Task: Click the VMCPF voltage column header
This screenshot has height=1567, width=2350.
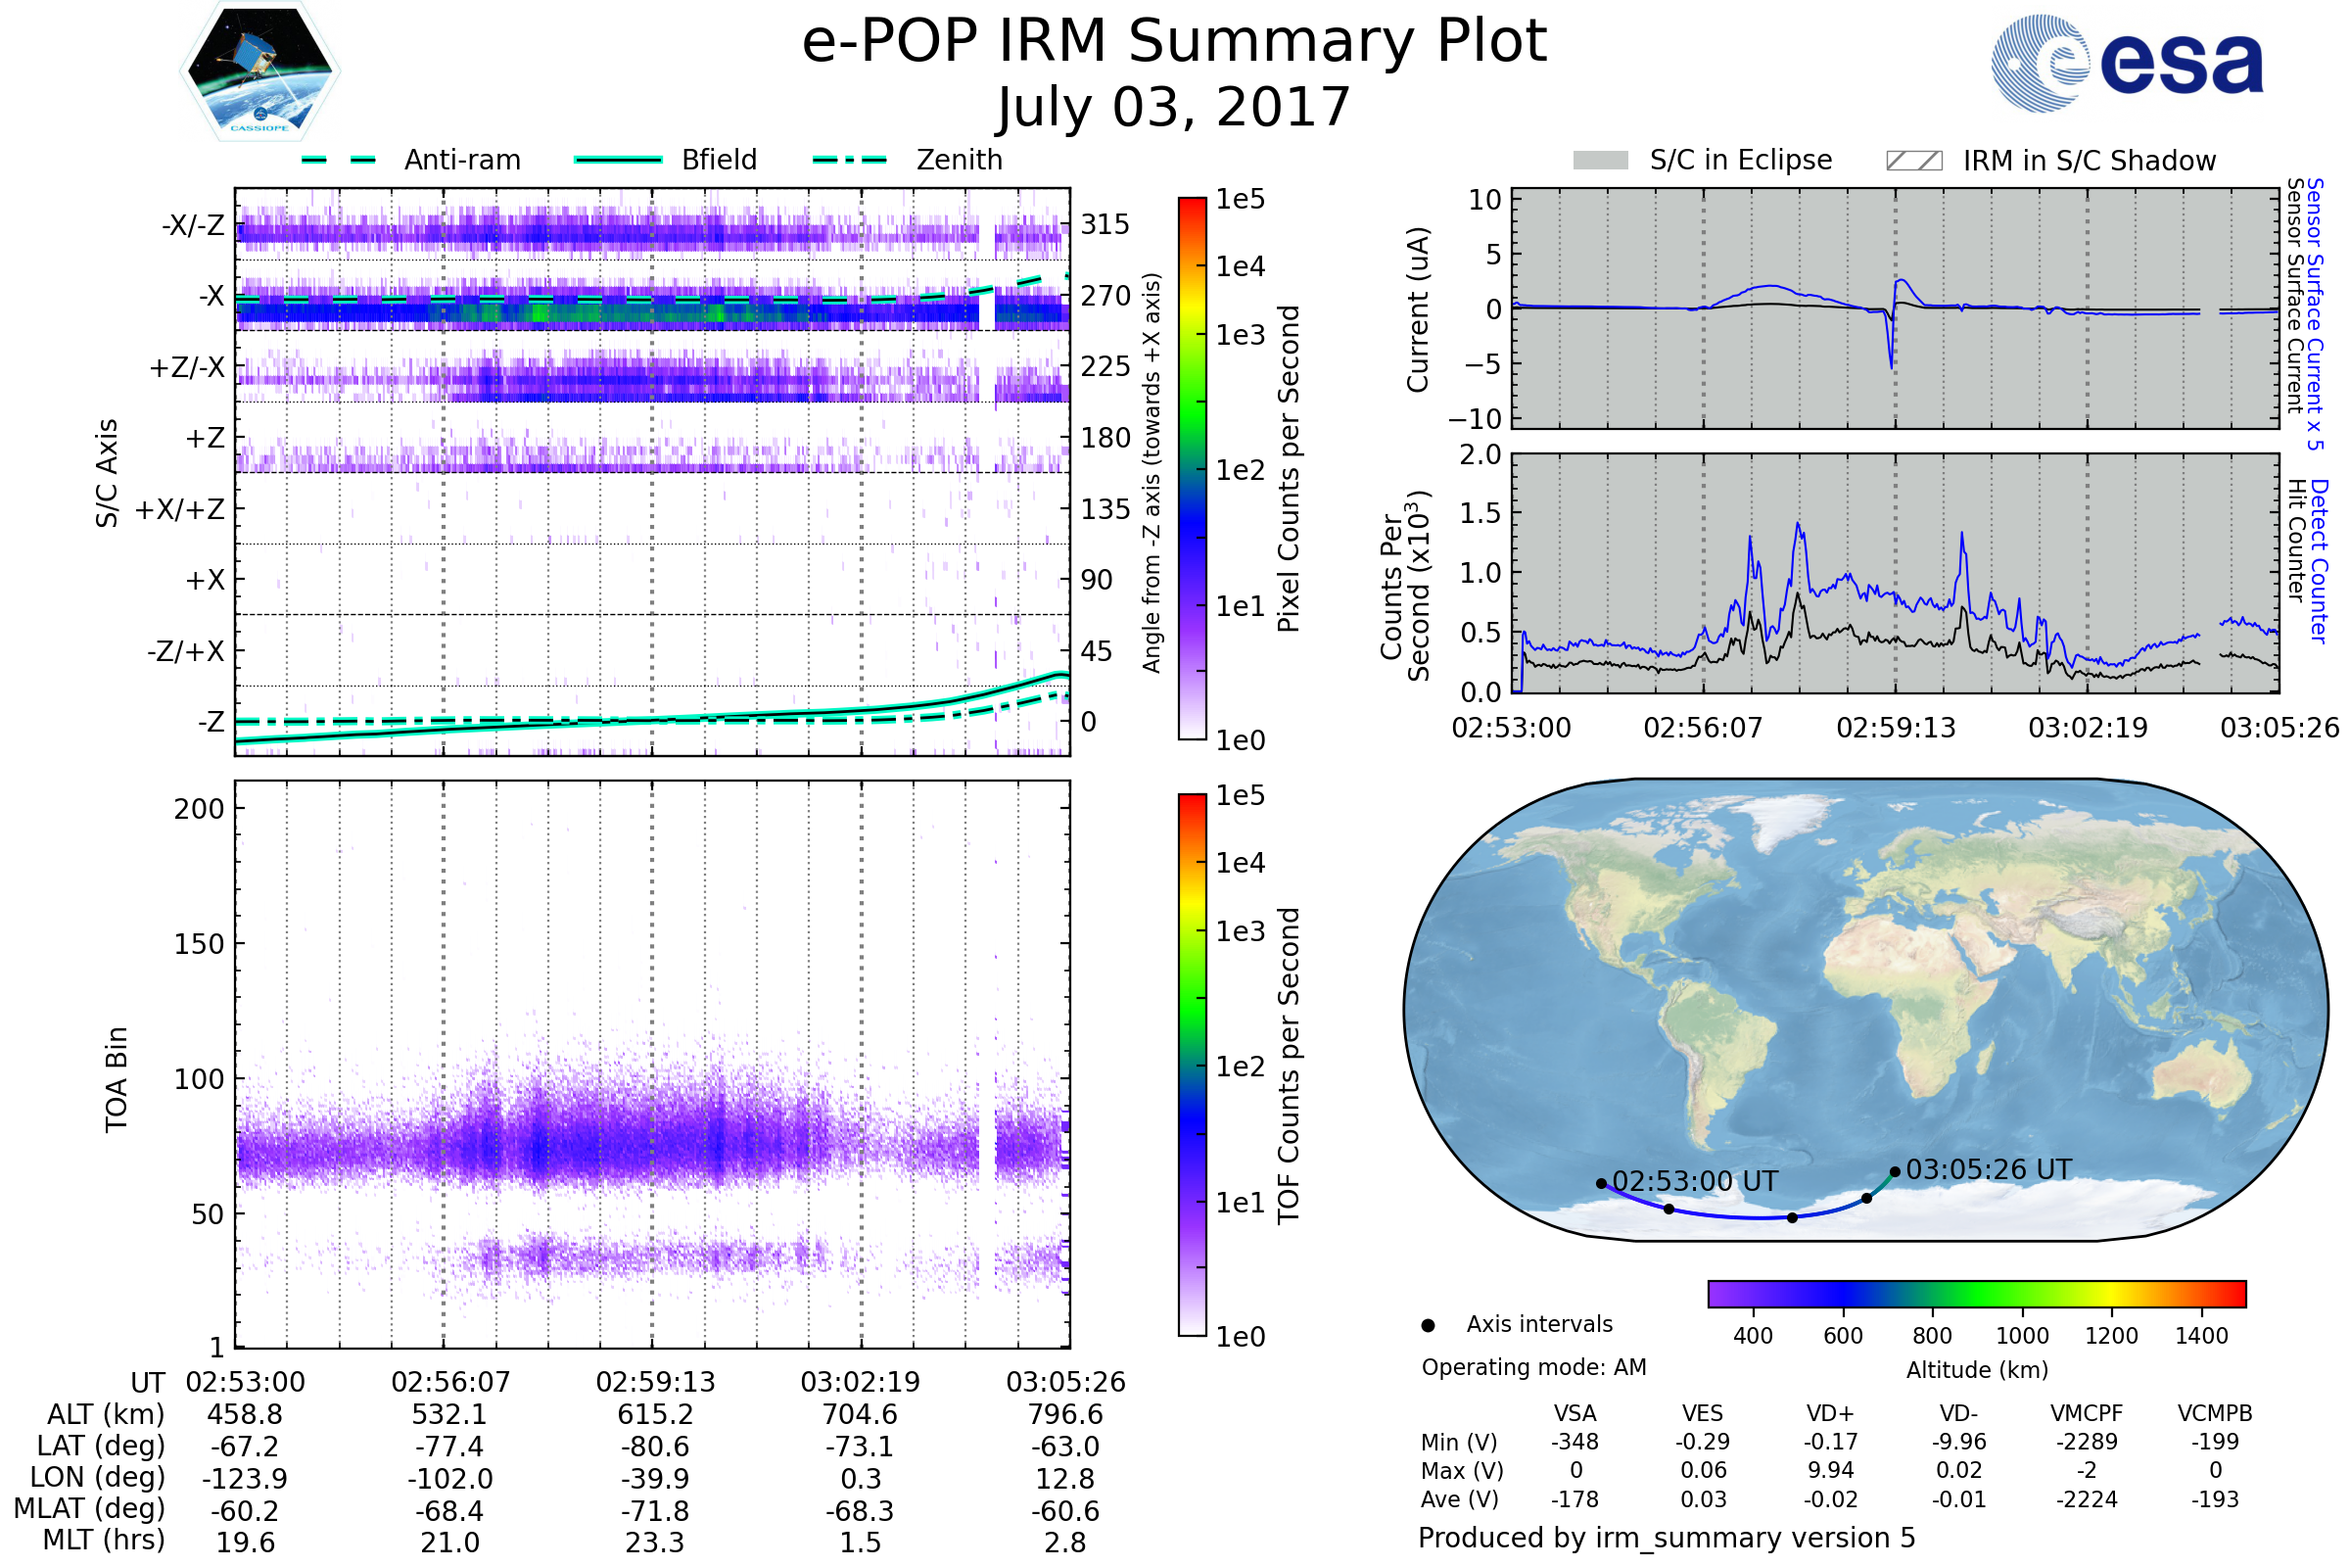Action: [2087, 1413]
